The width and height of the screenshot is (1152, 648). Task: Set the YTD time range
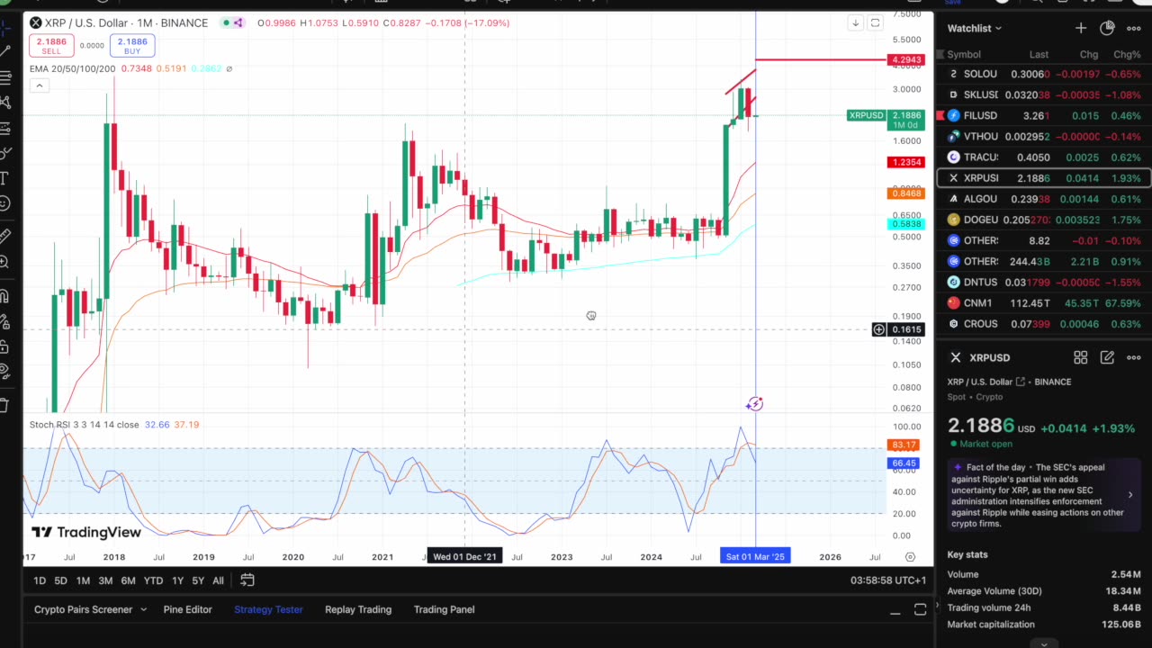(153, 580)
